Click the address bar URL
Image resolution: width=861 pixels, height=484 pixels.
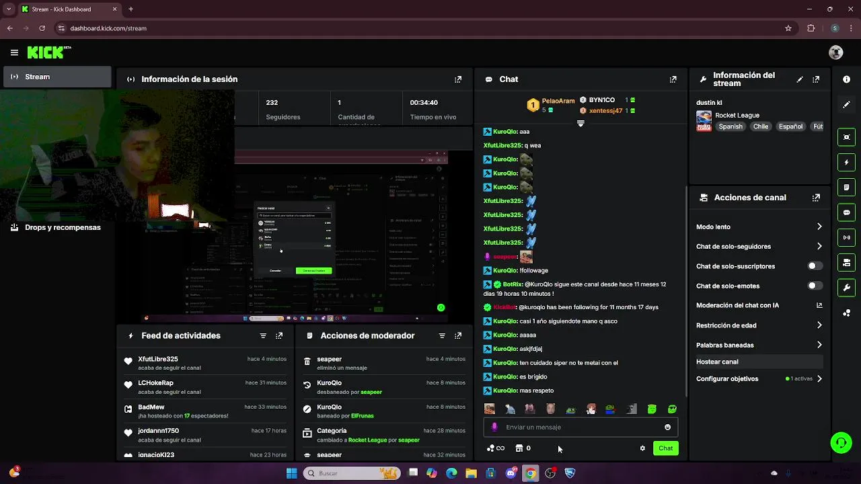[x=108, y=28]
